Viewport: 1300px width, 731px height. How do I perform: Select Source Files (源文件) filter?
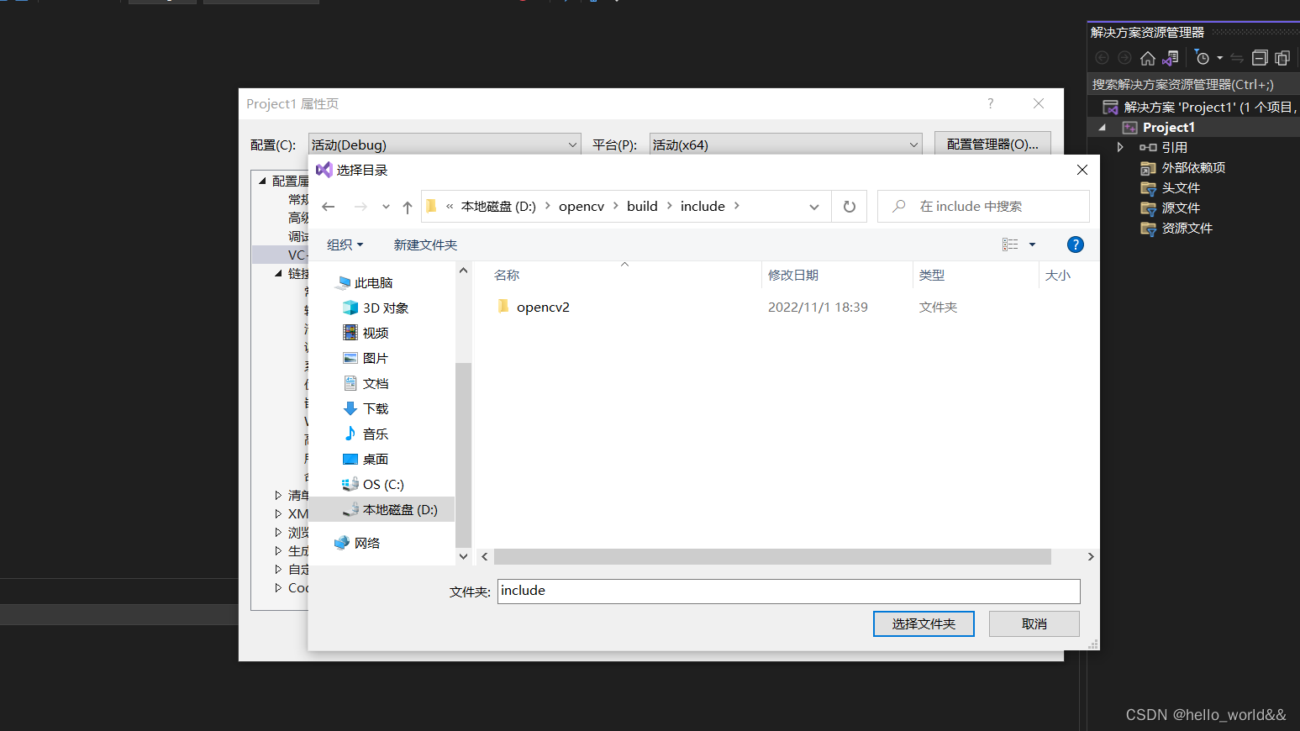tap(1171, 208)
